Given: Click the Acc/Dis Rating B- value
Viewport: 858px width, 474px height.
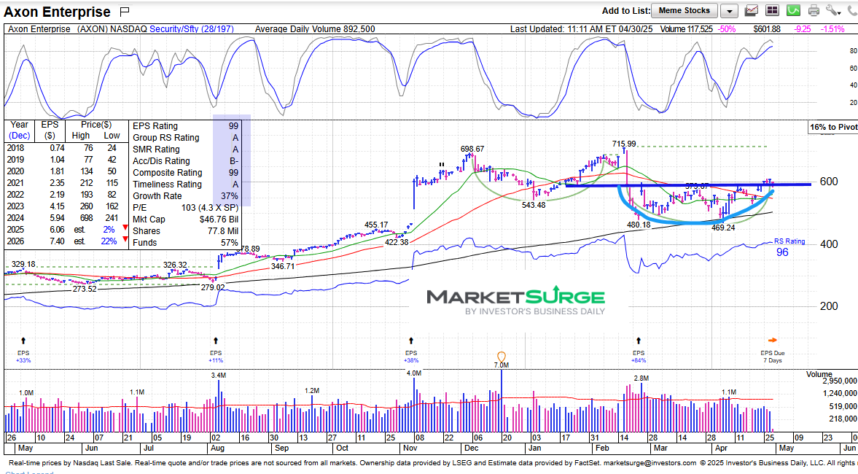Looking at the screenshot, I should tap(234, 161).
